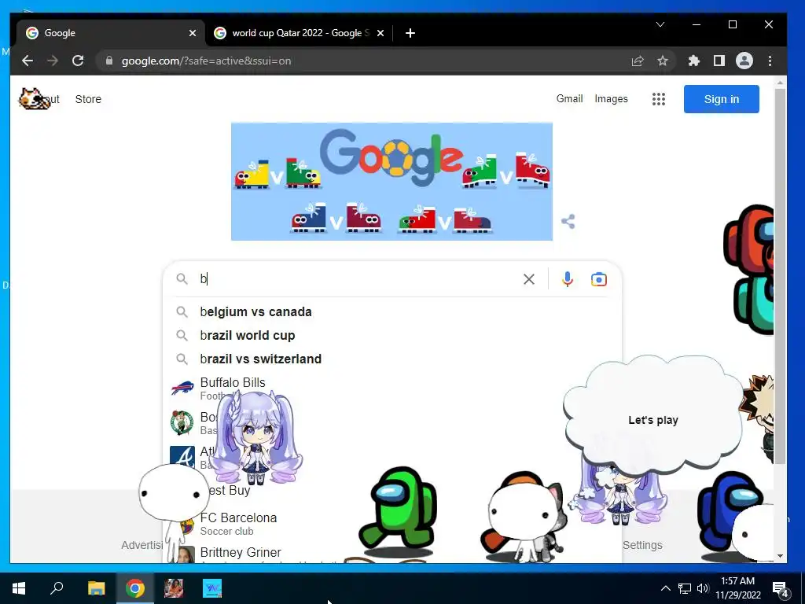
Task: Click the Boston Celtics logo
Action: [182, 422]
